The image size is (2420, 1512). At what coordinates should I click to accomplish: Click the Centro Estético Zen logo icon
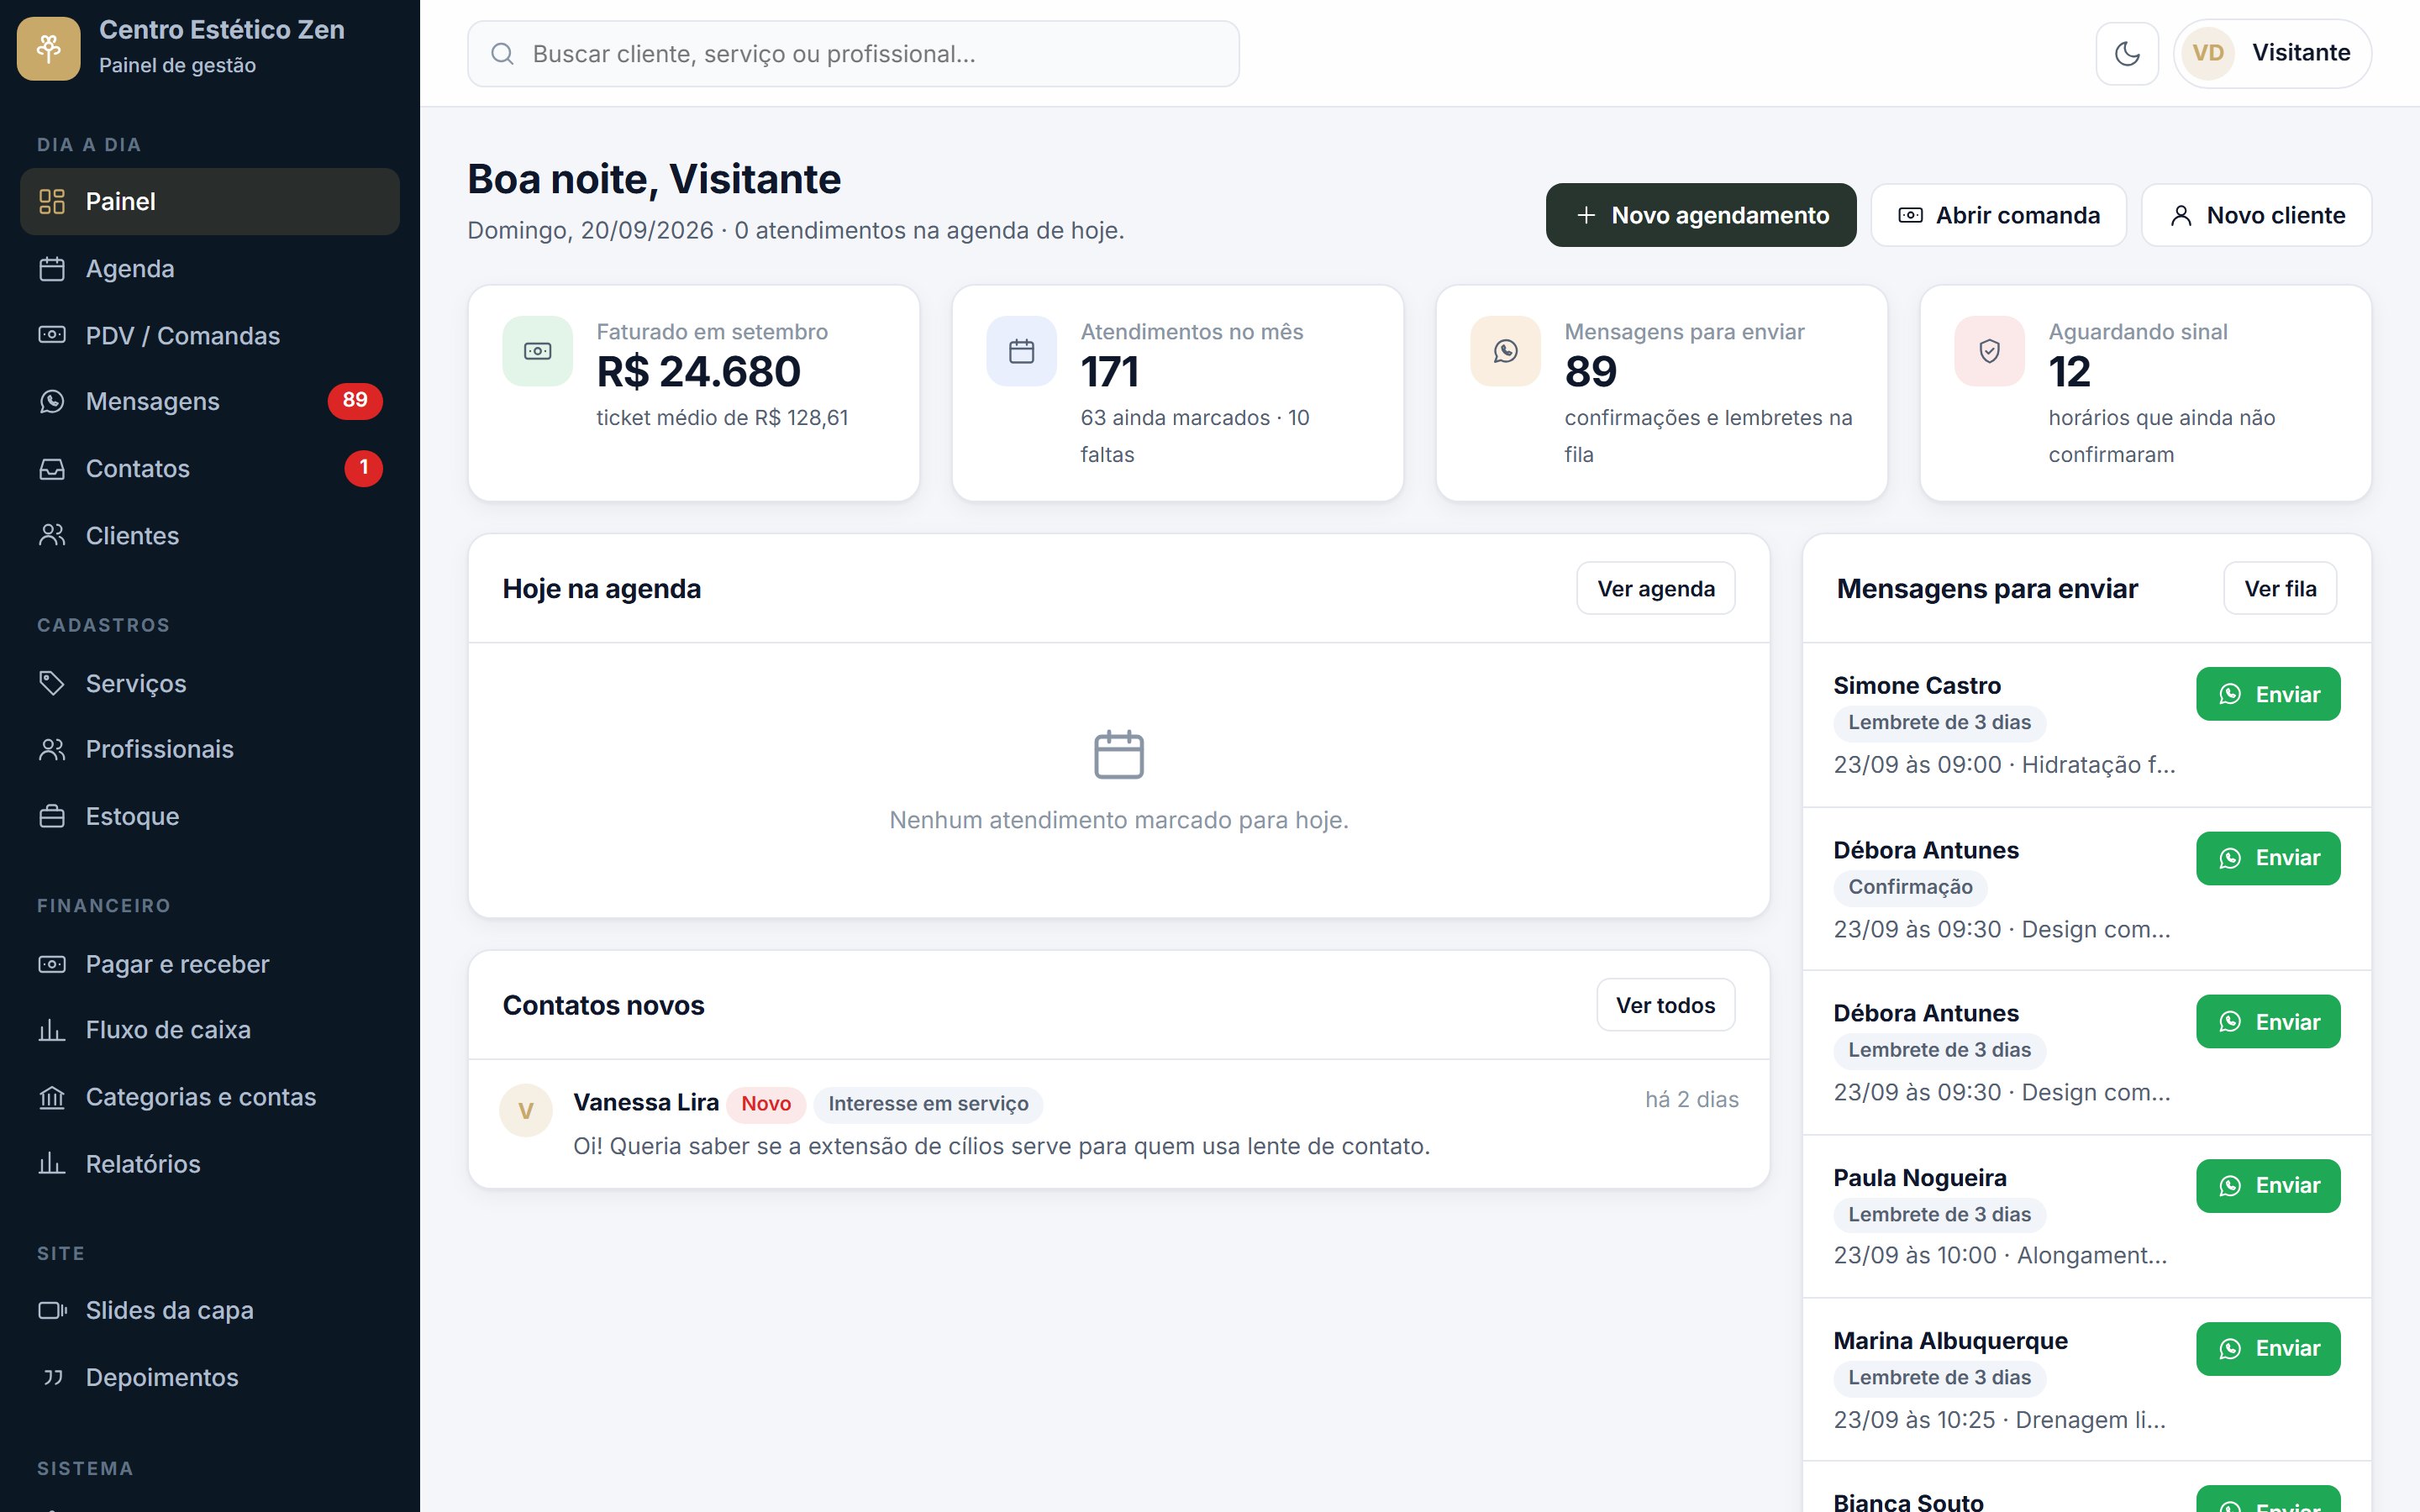pos(48,48)
